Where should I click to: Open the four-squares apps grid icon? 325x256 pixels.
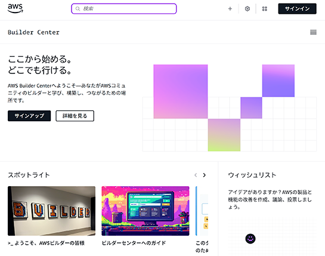(265, 9)
